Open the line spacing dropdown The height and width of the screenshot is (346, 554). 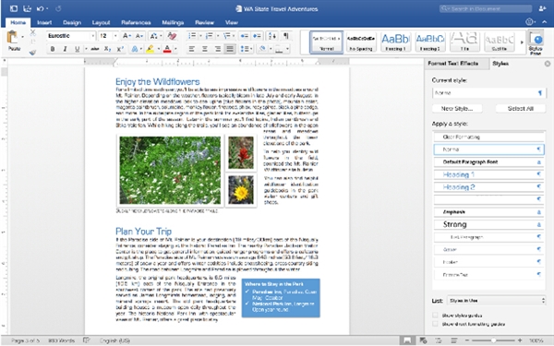pyautogui.click(x=247, y=49)
